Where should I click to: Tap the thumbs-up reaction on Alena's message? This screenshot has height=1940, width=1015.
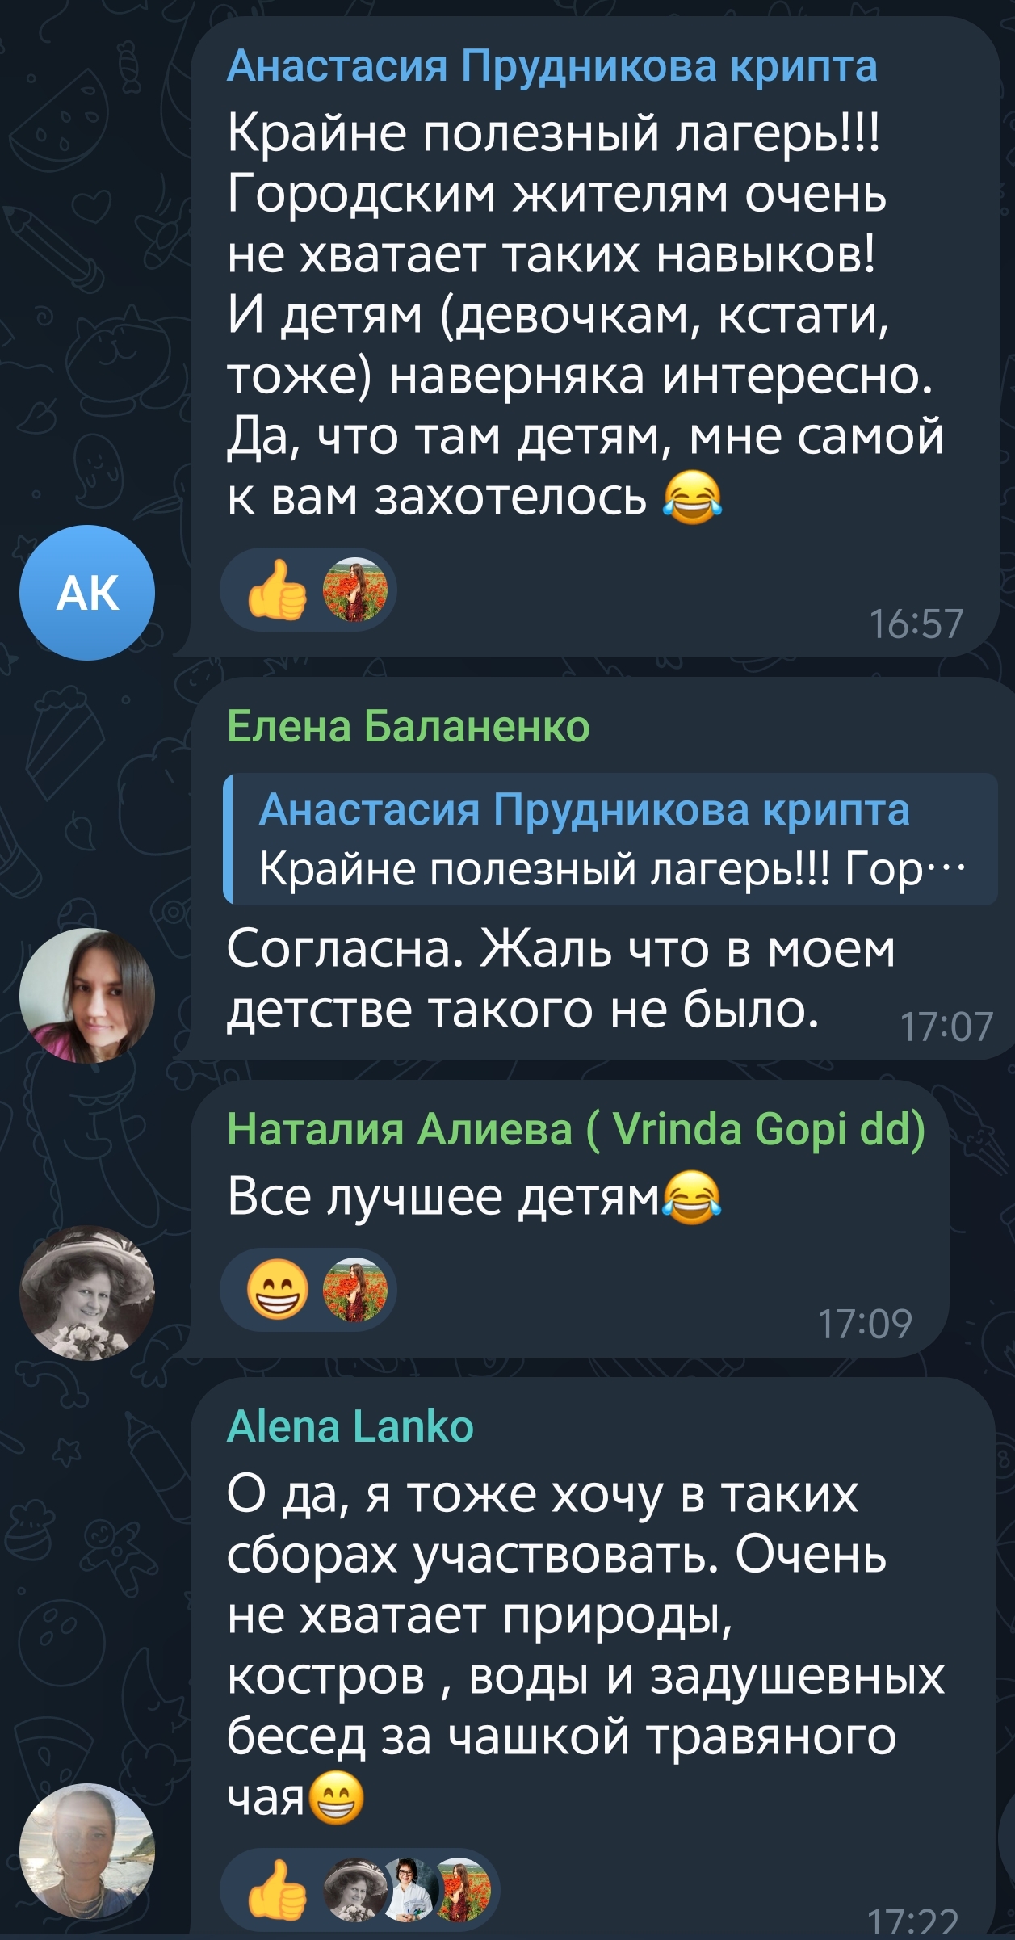[277, 1889]
